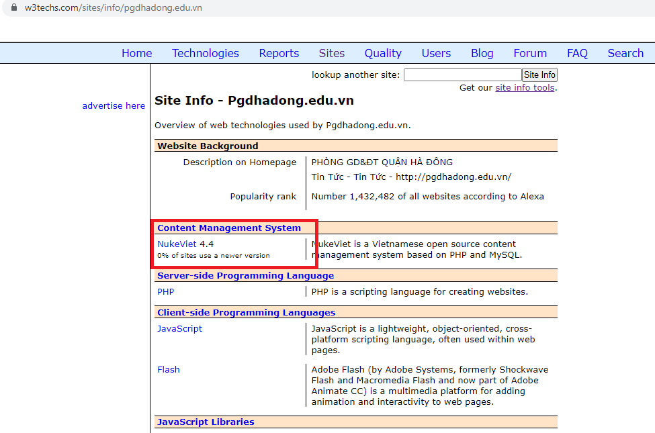Screen dimensions: 655x433
Task: Click the Flash technology link
Action: point(169,369)
